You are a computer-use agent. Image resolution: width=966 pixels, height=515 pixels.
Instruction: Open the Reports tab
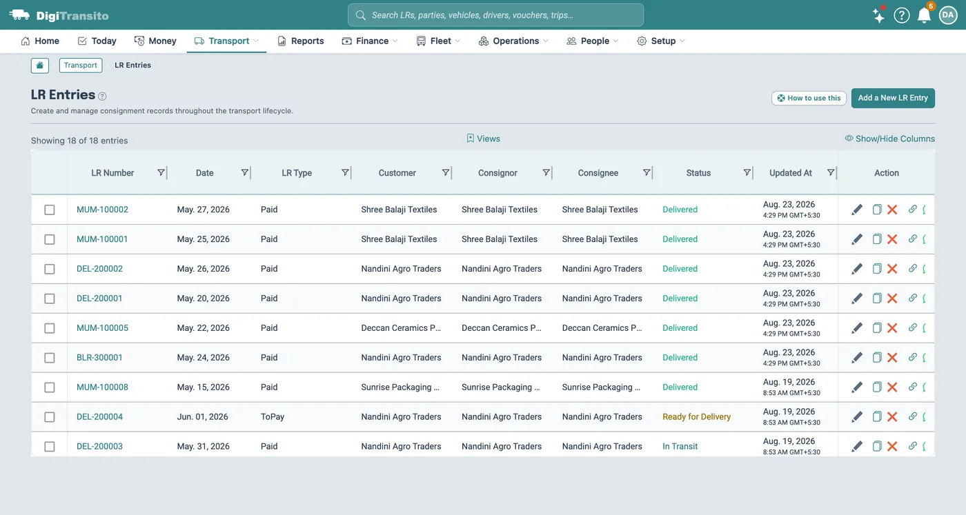[x=300, y=41]
